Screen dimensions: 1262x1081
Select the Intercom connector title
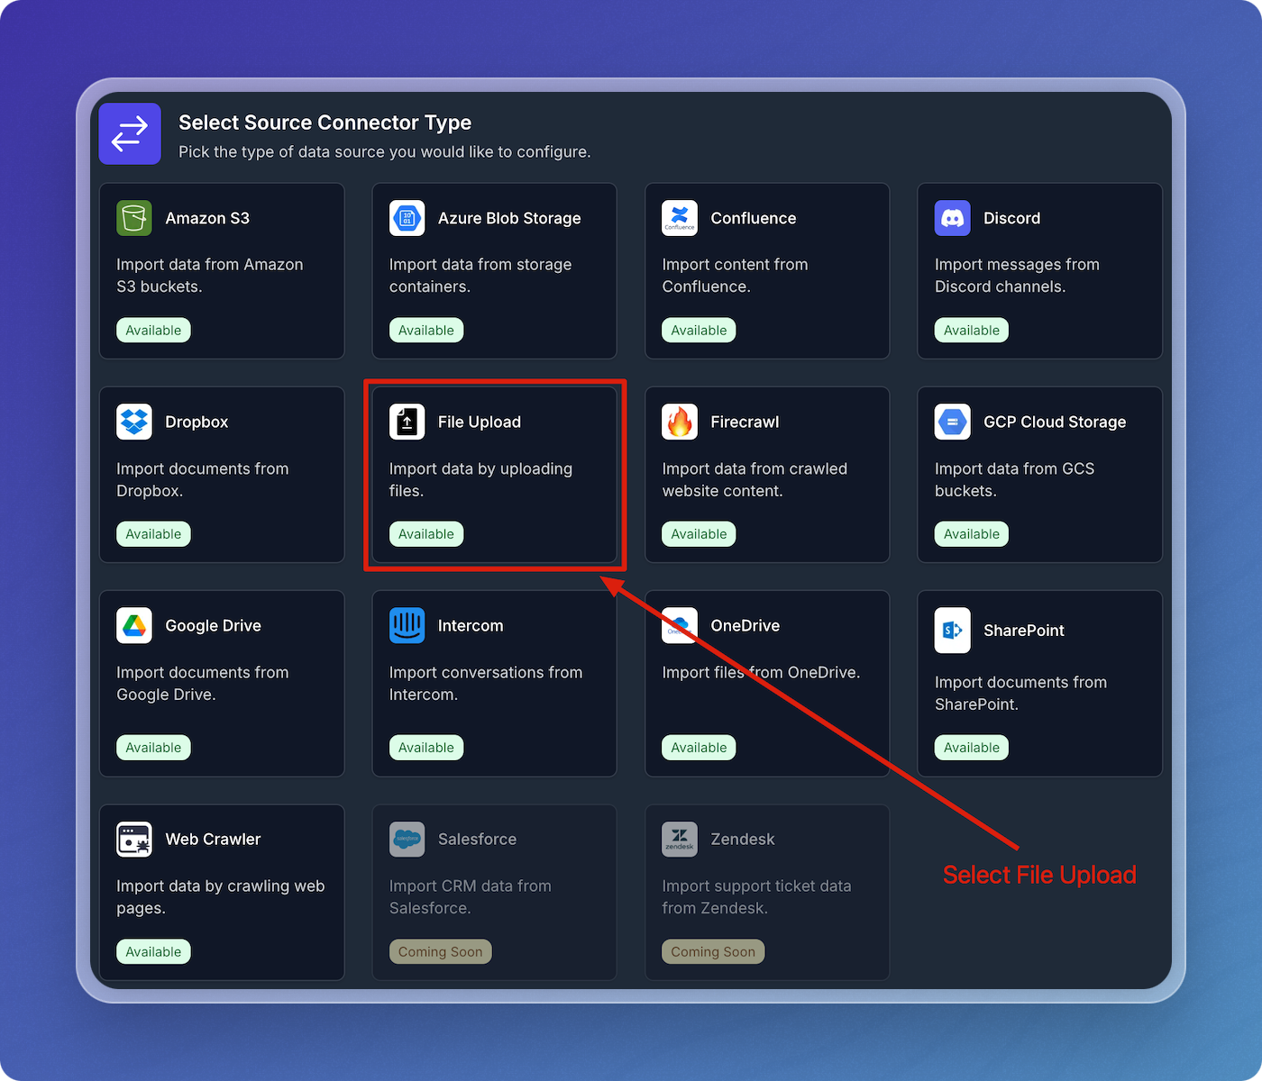click(471, 625)
